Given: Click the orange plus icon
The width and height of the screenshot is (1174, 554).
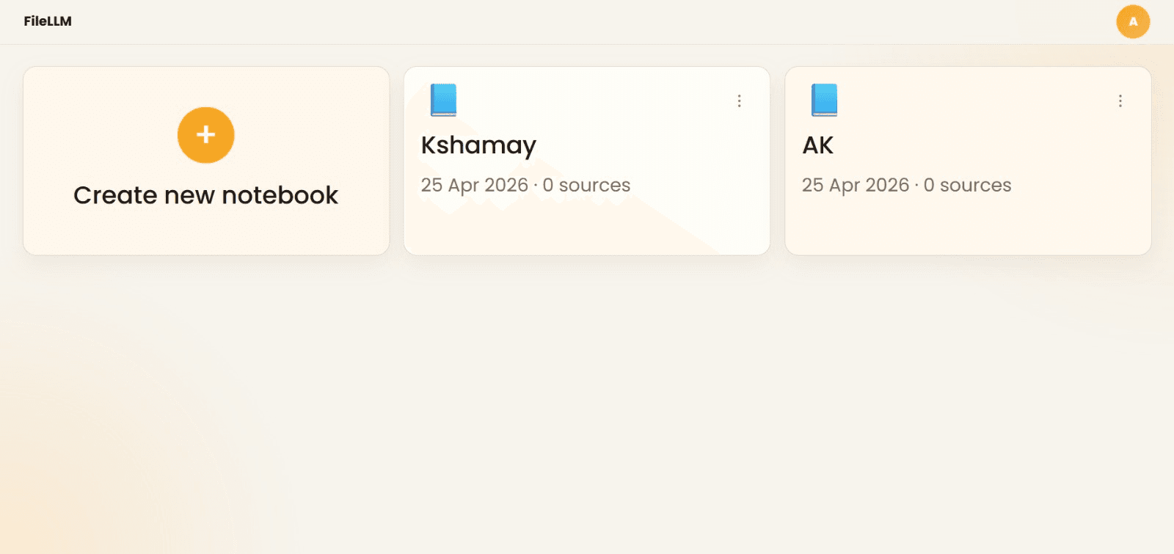Looking at the screenshot, I should (205, 135).
